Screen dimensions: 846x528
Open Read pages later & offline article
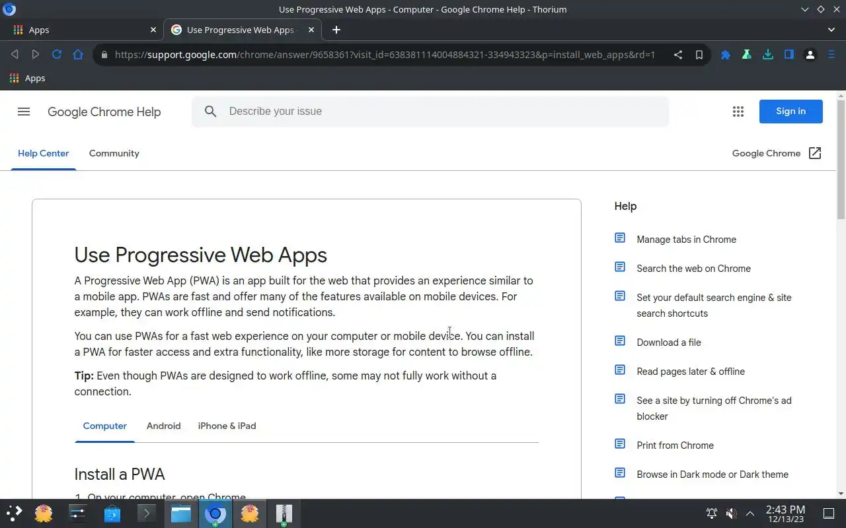click(x=690, y=372)
